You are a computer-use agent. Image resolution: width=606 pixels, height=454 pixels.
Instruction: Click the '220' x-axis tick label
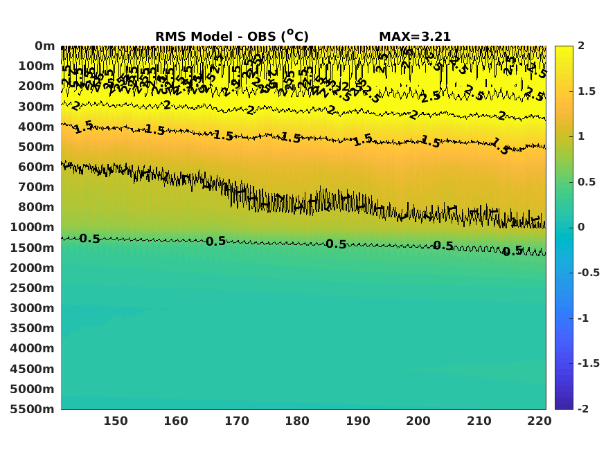(540, 421)
